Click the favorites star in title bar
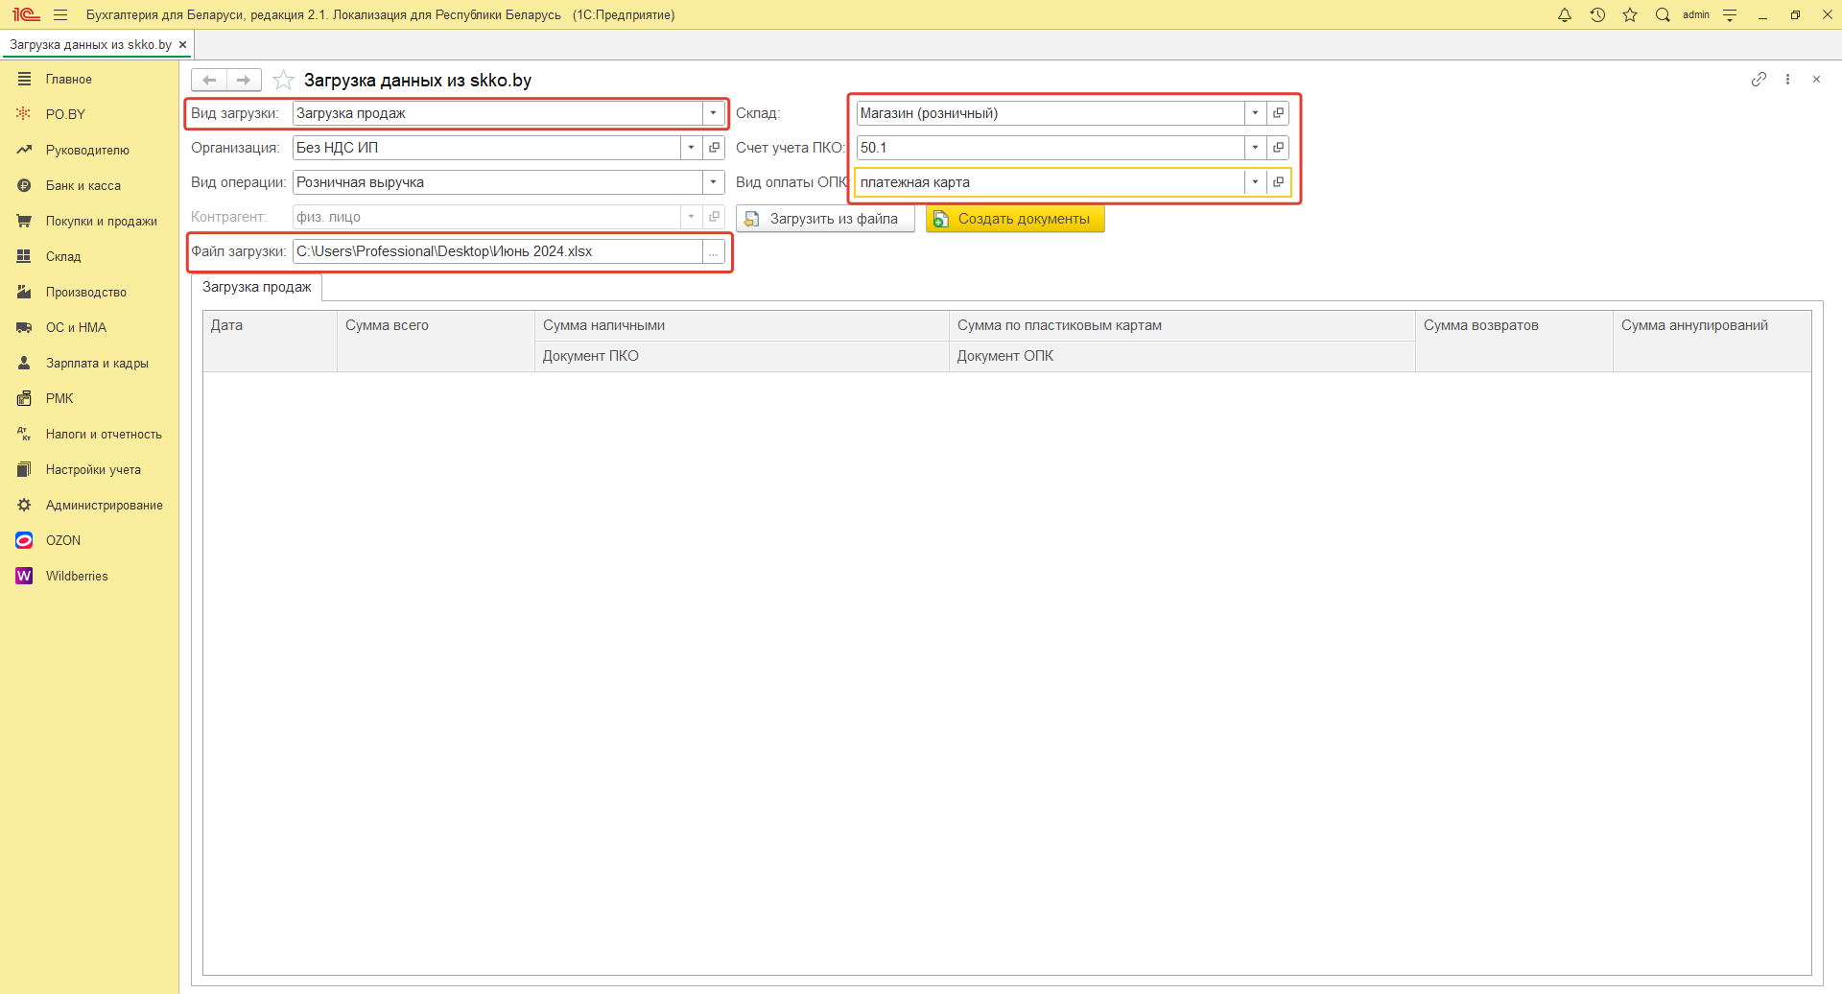Screen dimensions: 1842x994 point(1630,15)
